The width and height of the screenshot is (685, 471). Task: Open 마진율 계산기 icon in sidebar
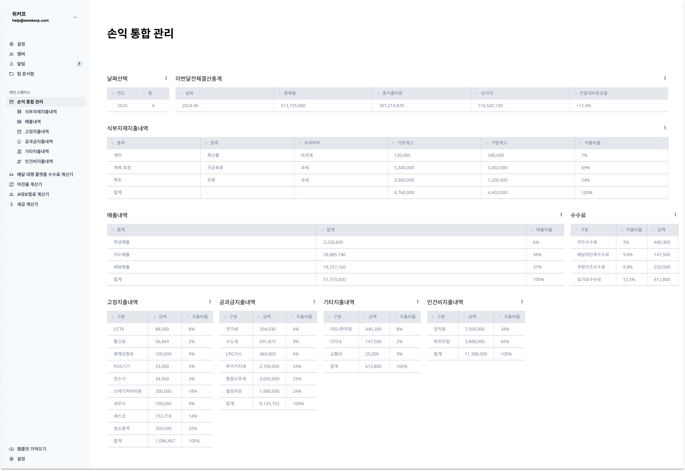(12, 184)
